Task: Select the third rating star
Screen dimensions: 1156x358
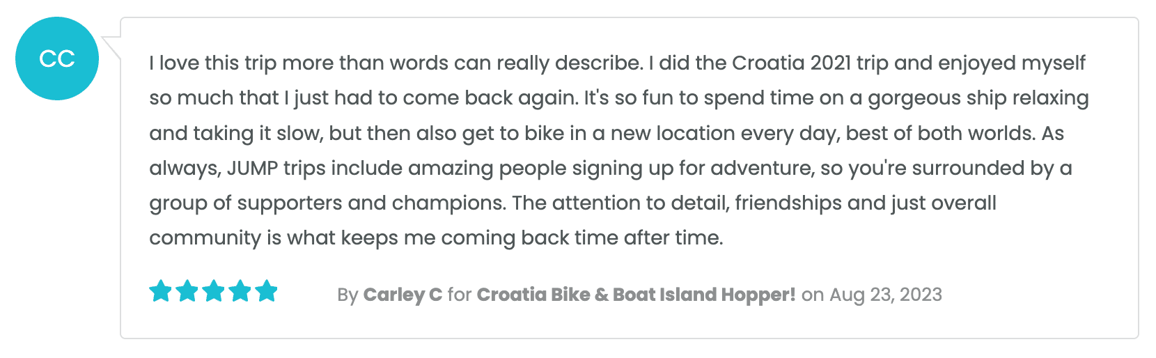Action: pos(214,290)
